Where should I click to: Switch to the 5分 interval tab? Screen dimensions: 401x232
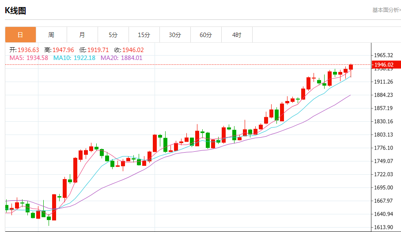113,35
